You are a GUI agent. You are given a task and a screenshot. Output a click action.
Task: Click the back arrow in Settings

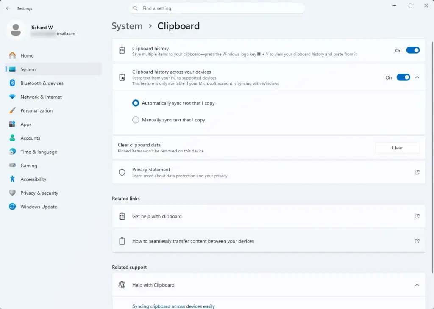tap(8, 8)
